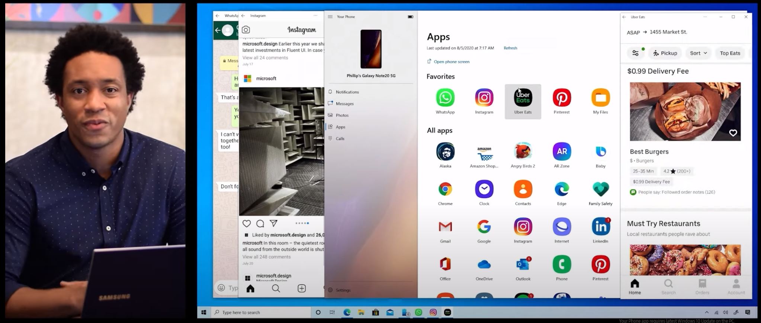The height and width of the screenshot is (323, 761).
Task: Switch to Uber Eats Search tab
Action: 668,287
